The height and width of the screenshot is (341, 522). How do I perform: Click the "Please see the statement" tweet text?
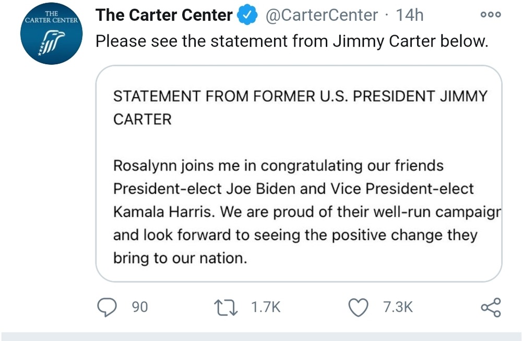291,41
